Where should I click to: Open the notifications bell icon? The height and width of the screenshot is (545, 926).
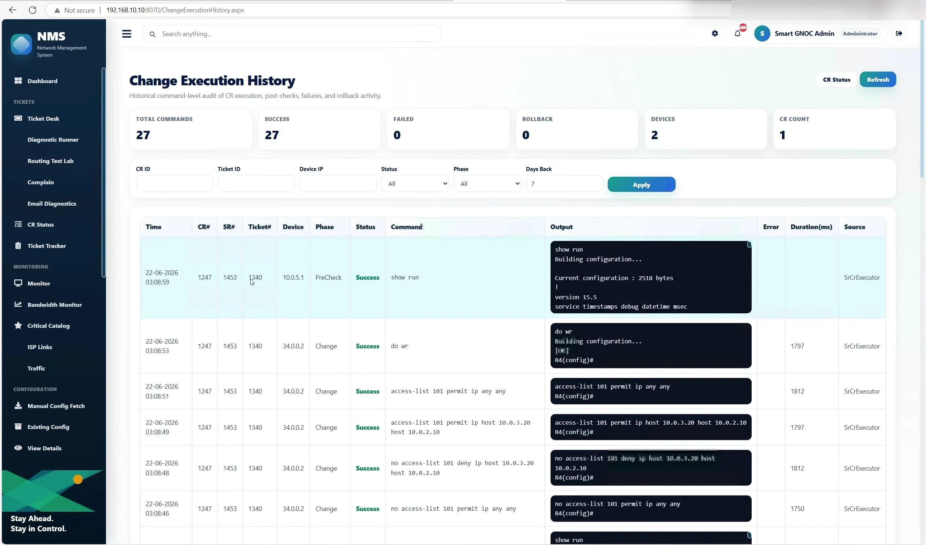tap(738, 33)
